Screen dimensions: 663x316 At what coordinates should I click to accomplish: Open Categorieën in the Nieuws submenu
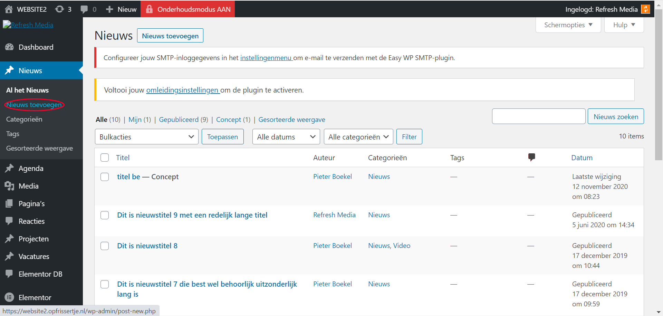coord(24,119)
